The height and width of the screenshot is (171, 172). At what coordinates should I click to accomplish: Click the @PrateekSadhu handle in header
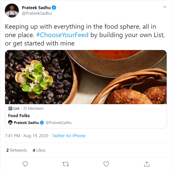pyautogui.click(x=37, y=13)
